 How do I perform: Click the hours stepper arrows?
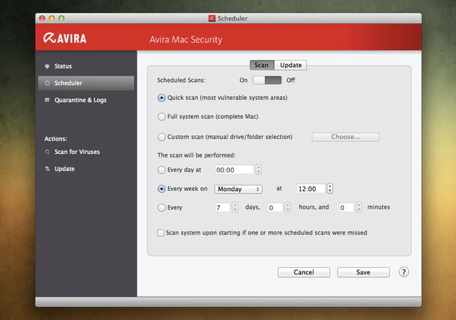coord(288,207)
